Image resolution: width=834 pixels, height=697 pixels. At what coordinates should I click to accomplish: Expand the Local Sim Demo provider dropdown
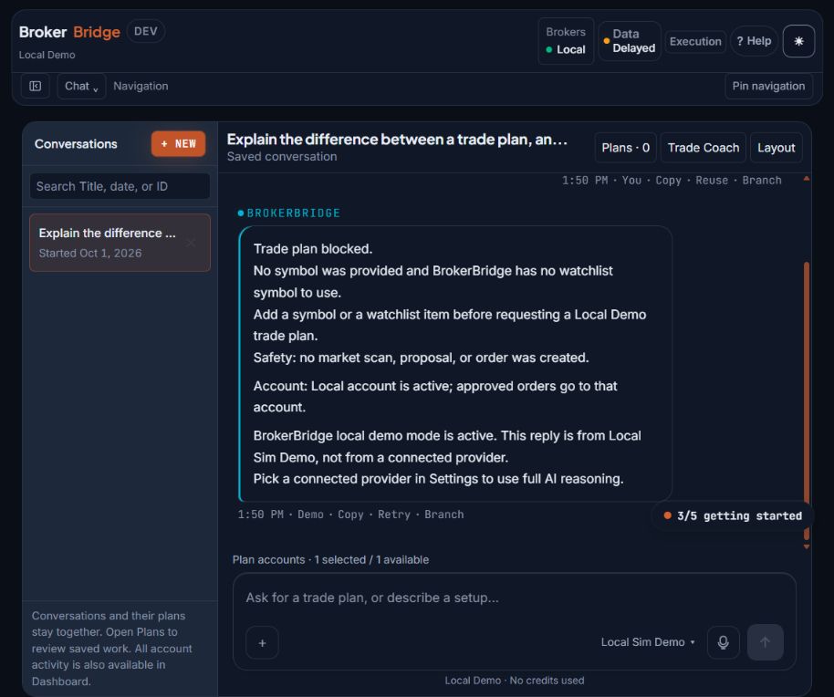point(648,642)
